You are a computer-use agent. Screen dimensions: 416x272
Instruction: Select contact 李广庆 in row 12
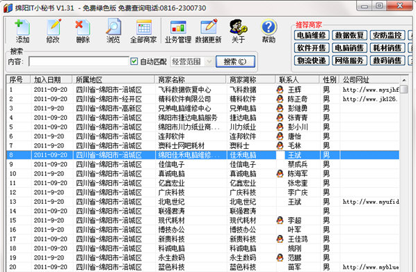(x=298, y=193)
